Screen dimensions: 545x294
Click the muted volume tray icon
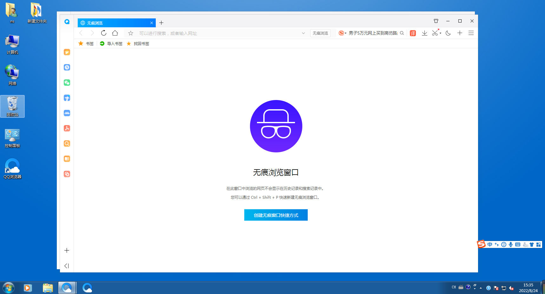point(511,288)
